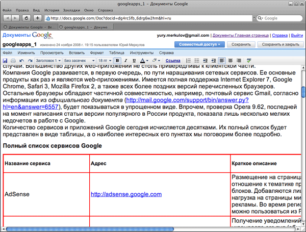Open browser Правка menu

click(x=22, y=10)
